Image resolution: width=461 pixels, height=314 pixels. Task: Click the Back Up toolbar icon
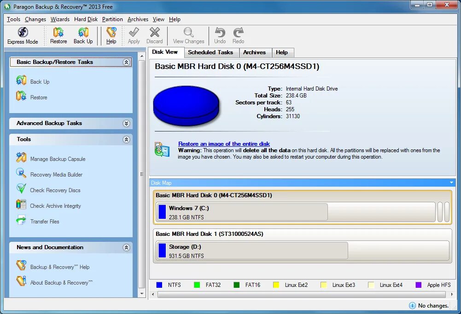pyautogui.click(x=83, y=36)
